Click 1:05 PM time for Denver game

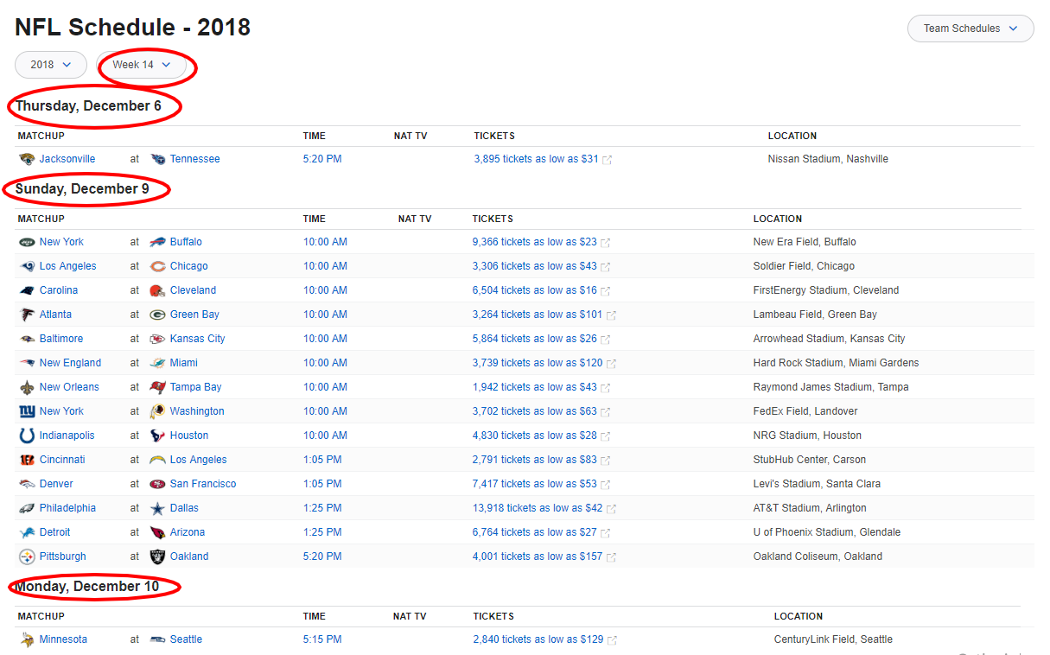(x=322, y=484)
